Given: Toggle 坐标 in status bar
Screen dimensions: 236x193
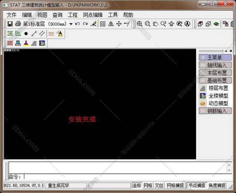Looking at the screenshot, I should 137,185.
